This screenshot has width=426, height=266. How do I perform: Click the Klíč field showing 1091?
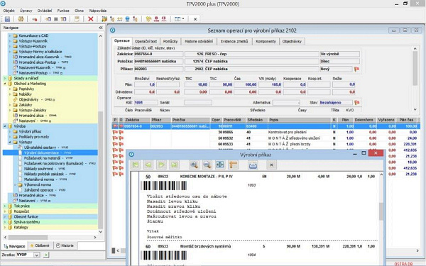click(146, 103)
